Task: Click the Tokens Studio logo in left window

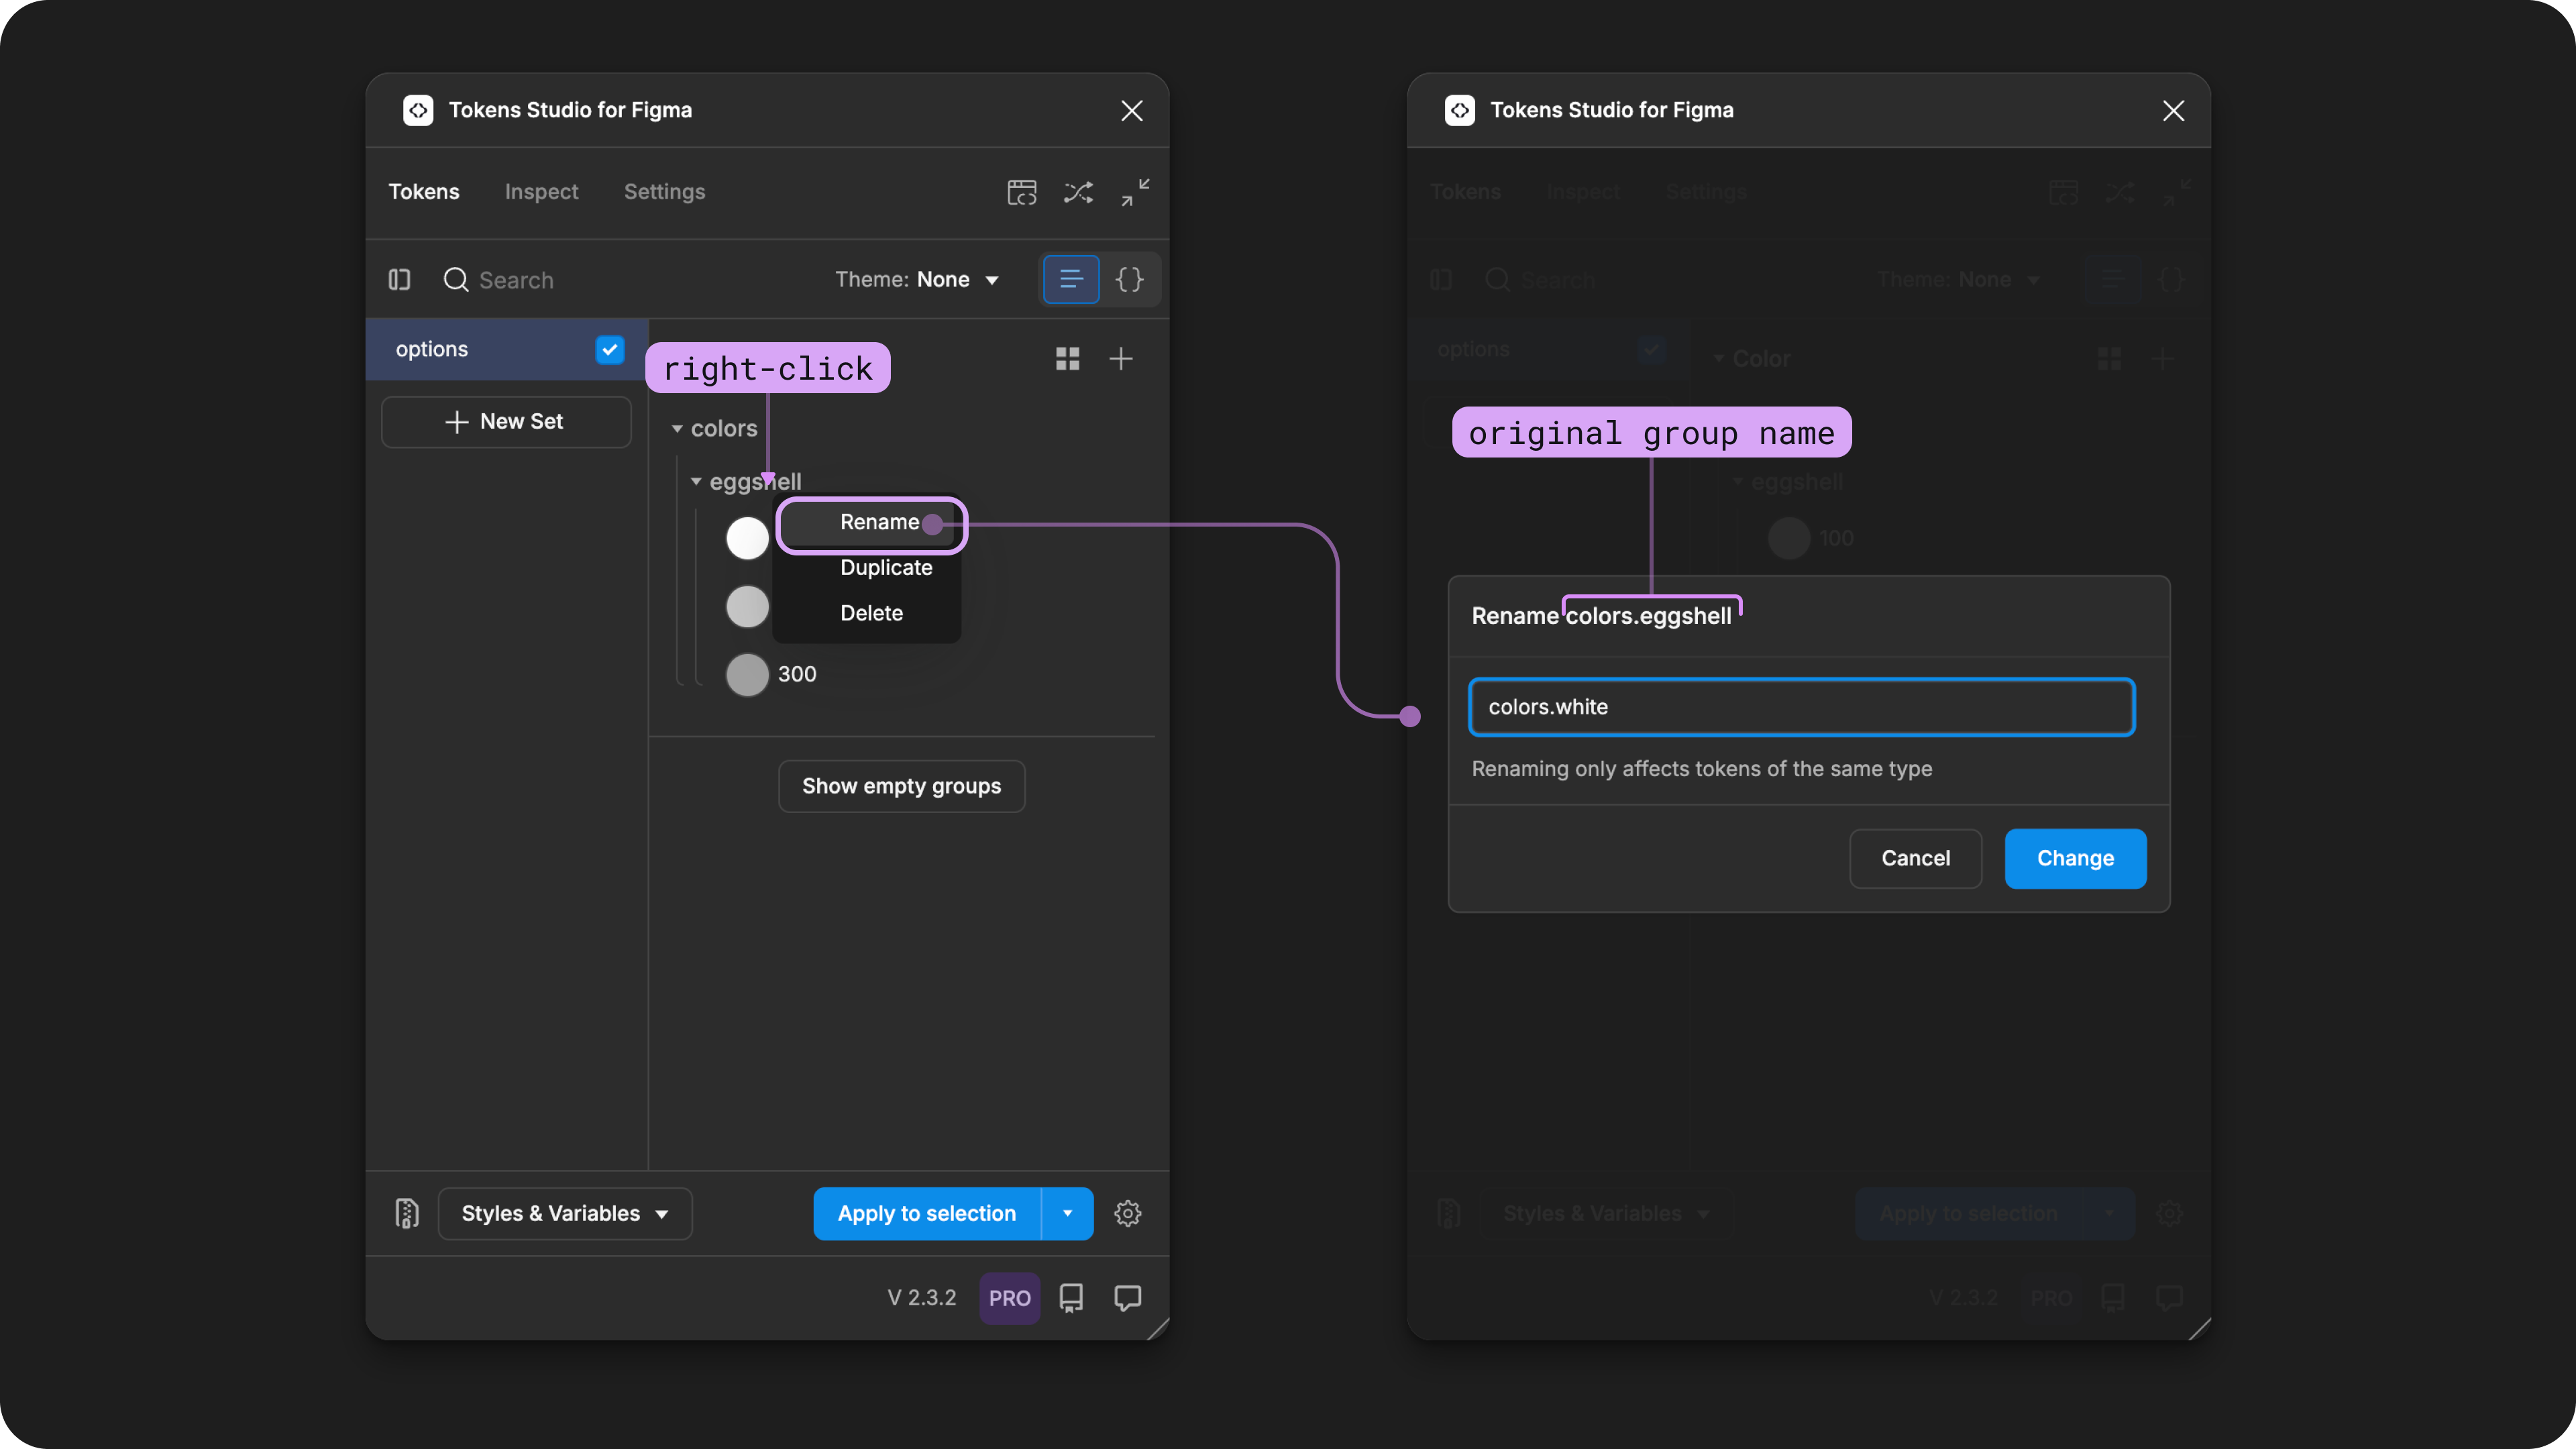Action: [x=418, y=110]
